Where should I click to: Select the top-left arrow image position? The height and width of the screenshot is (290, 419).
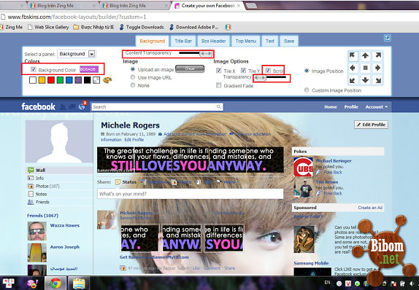click(x=353, y=55)
